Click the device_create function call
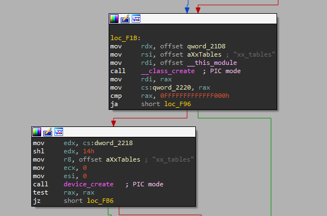Viewport: 327px width, 216px height. pyautogui.click(x=89, y=184)
